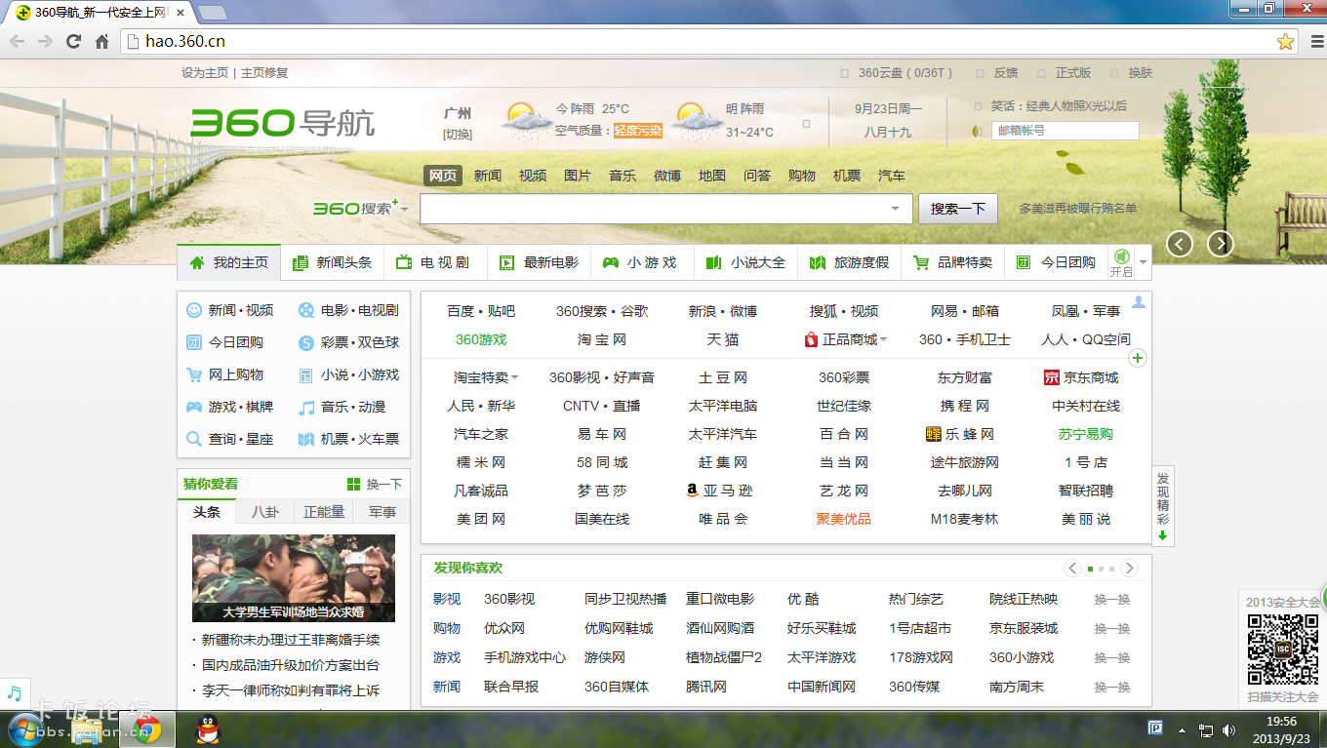Open the military proposal news thumbnail
The height and width of the screenshot is (748, 1327).
tap(294, 578)
